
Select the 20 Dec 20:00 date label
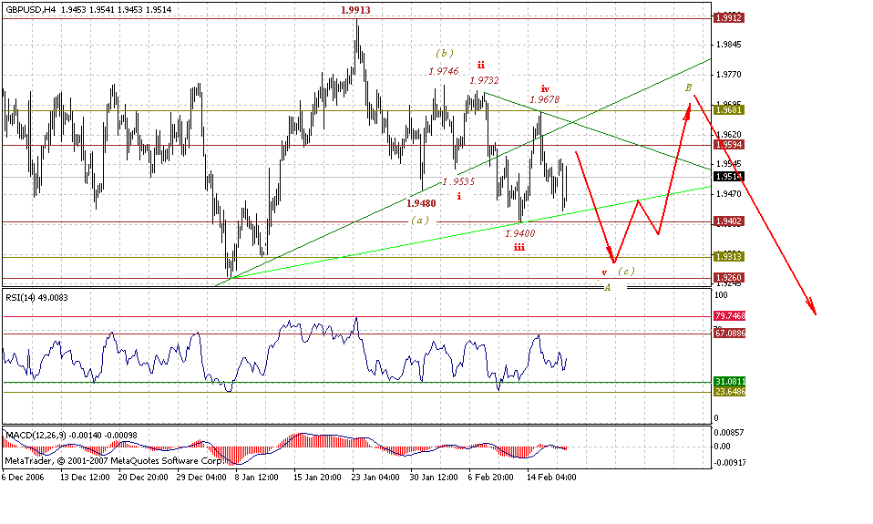click(143, 478)
